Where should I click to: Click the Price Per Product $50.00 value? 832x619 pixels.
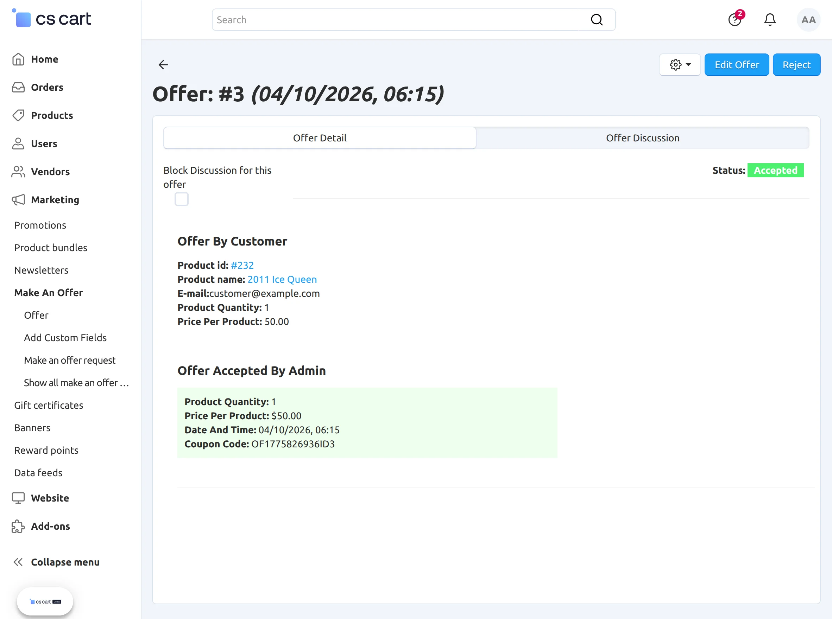(x=286, y=416)
